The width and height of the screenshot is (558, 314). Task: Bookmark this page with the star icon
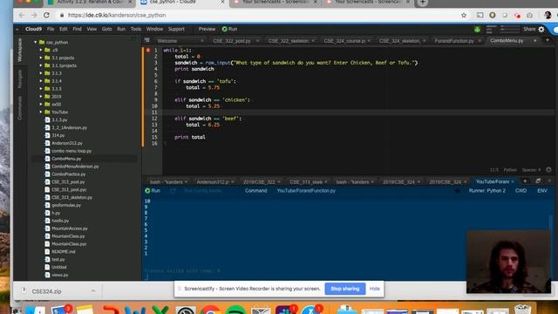[464, 16]
